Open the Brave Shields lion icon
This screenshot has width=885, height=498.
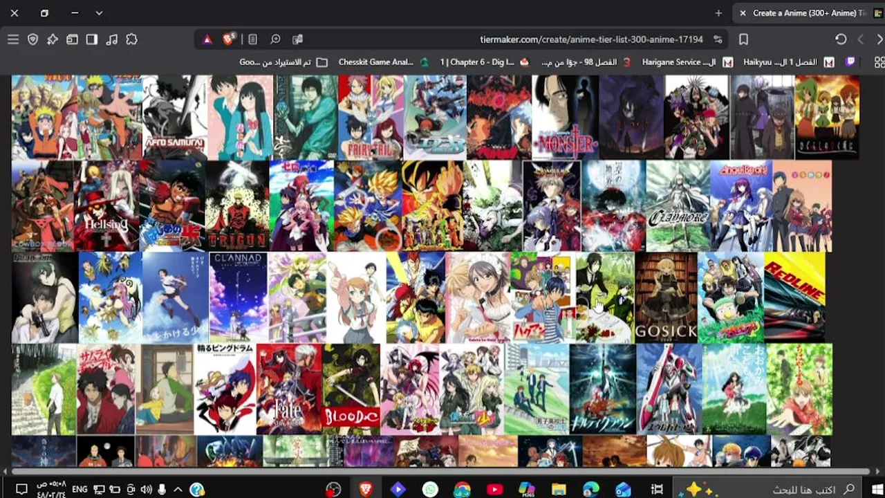click(228, 39)
